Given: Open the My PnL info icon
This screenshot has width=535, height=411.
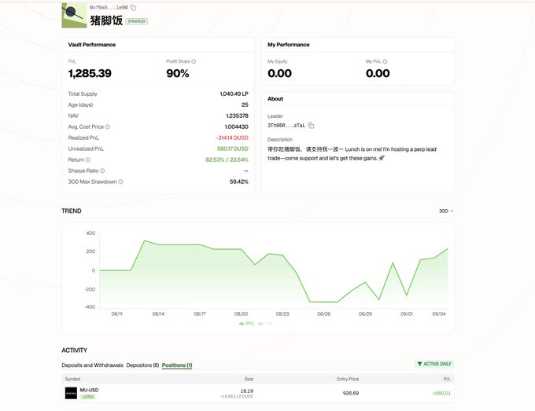Looking at the screenshot, I should click(x=385, y=61).
